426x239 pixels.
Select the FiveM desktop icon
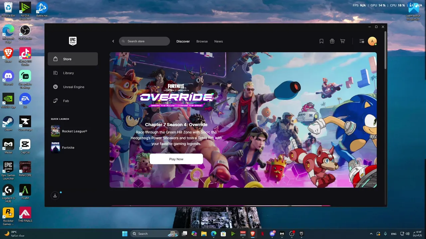tap(25, 192)
